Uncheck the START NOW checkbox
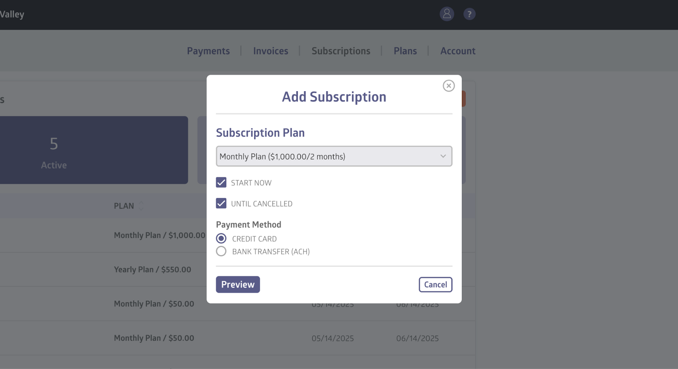Image resolution: width=678 pixels, height=369 pixels. 221,182
